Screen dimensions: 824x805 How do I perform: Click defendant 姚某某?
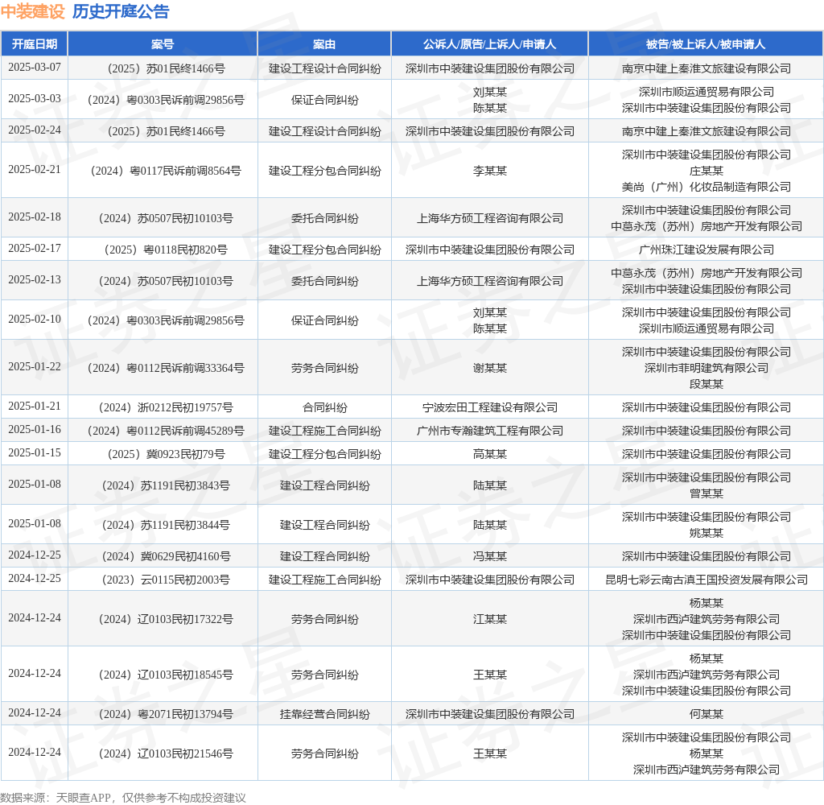(x=707, y=533)
